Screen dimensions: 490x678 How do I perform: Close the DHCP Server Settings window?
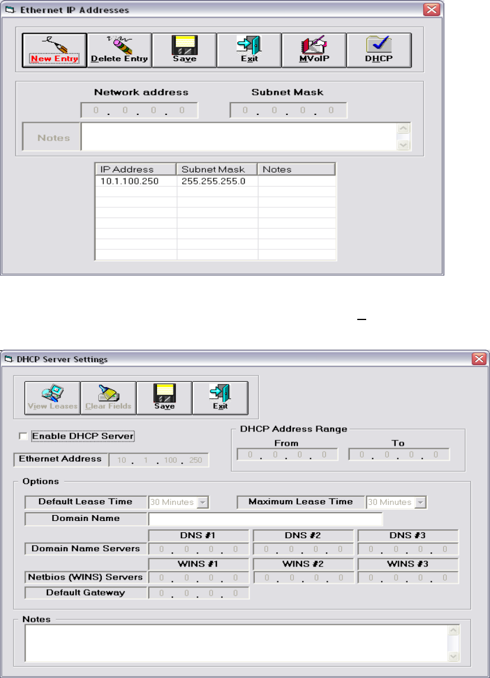click(x=479, y=359)
